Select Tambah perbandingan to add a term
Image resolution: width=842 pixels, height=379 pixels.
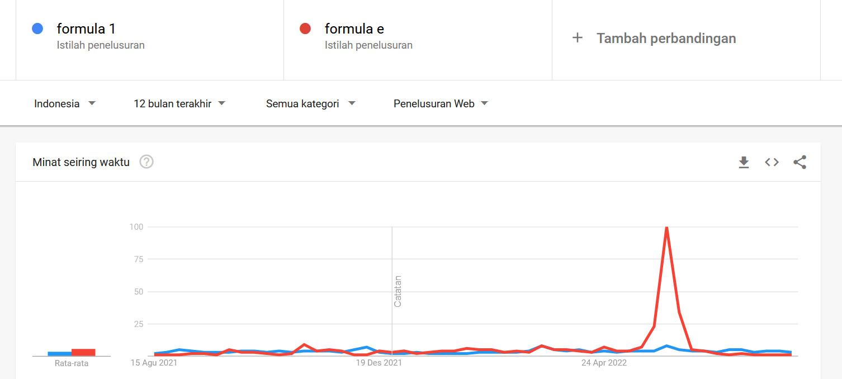(x=666, y=38)
